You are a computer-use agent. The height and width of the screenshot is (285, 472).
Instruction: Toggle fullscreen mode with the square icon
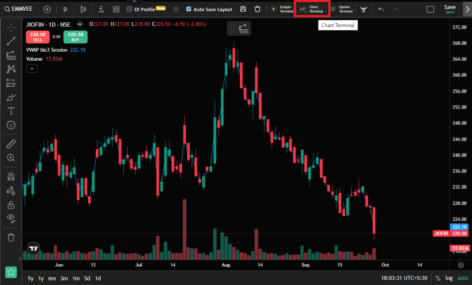pyautogui.click(x=431, y=9)
